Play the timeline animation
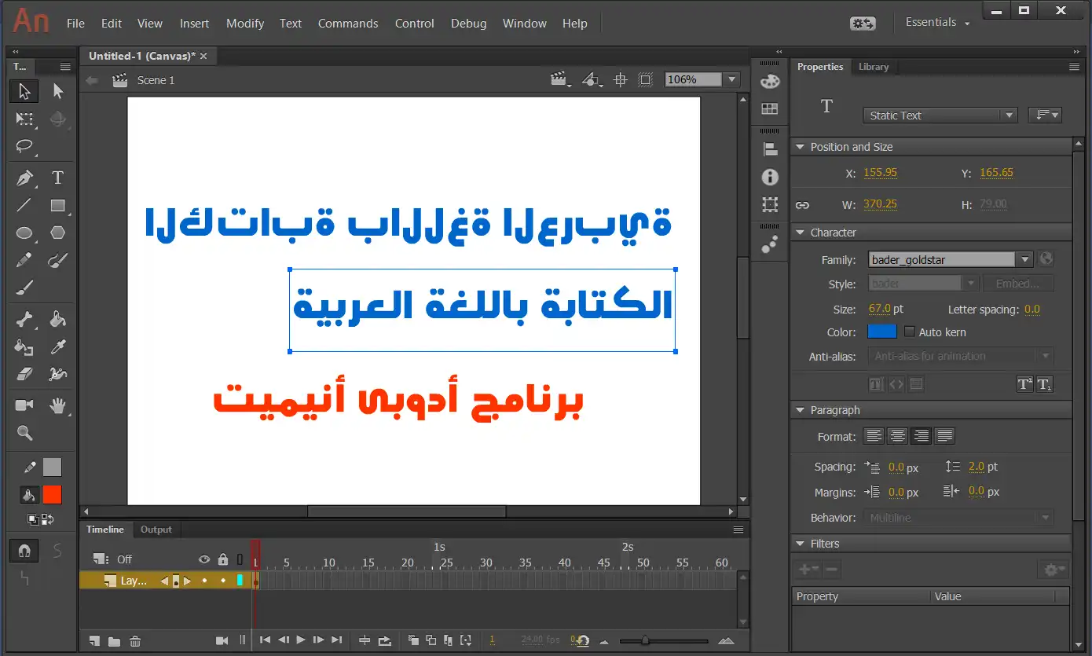This screenshot has height=656, width=1092. tap(301, 640)
